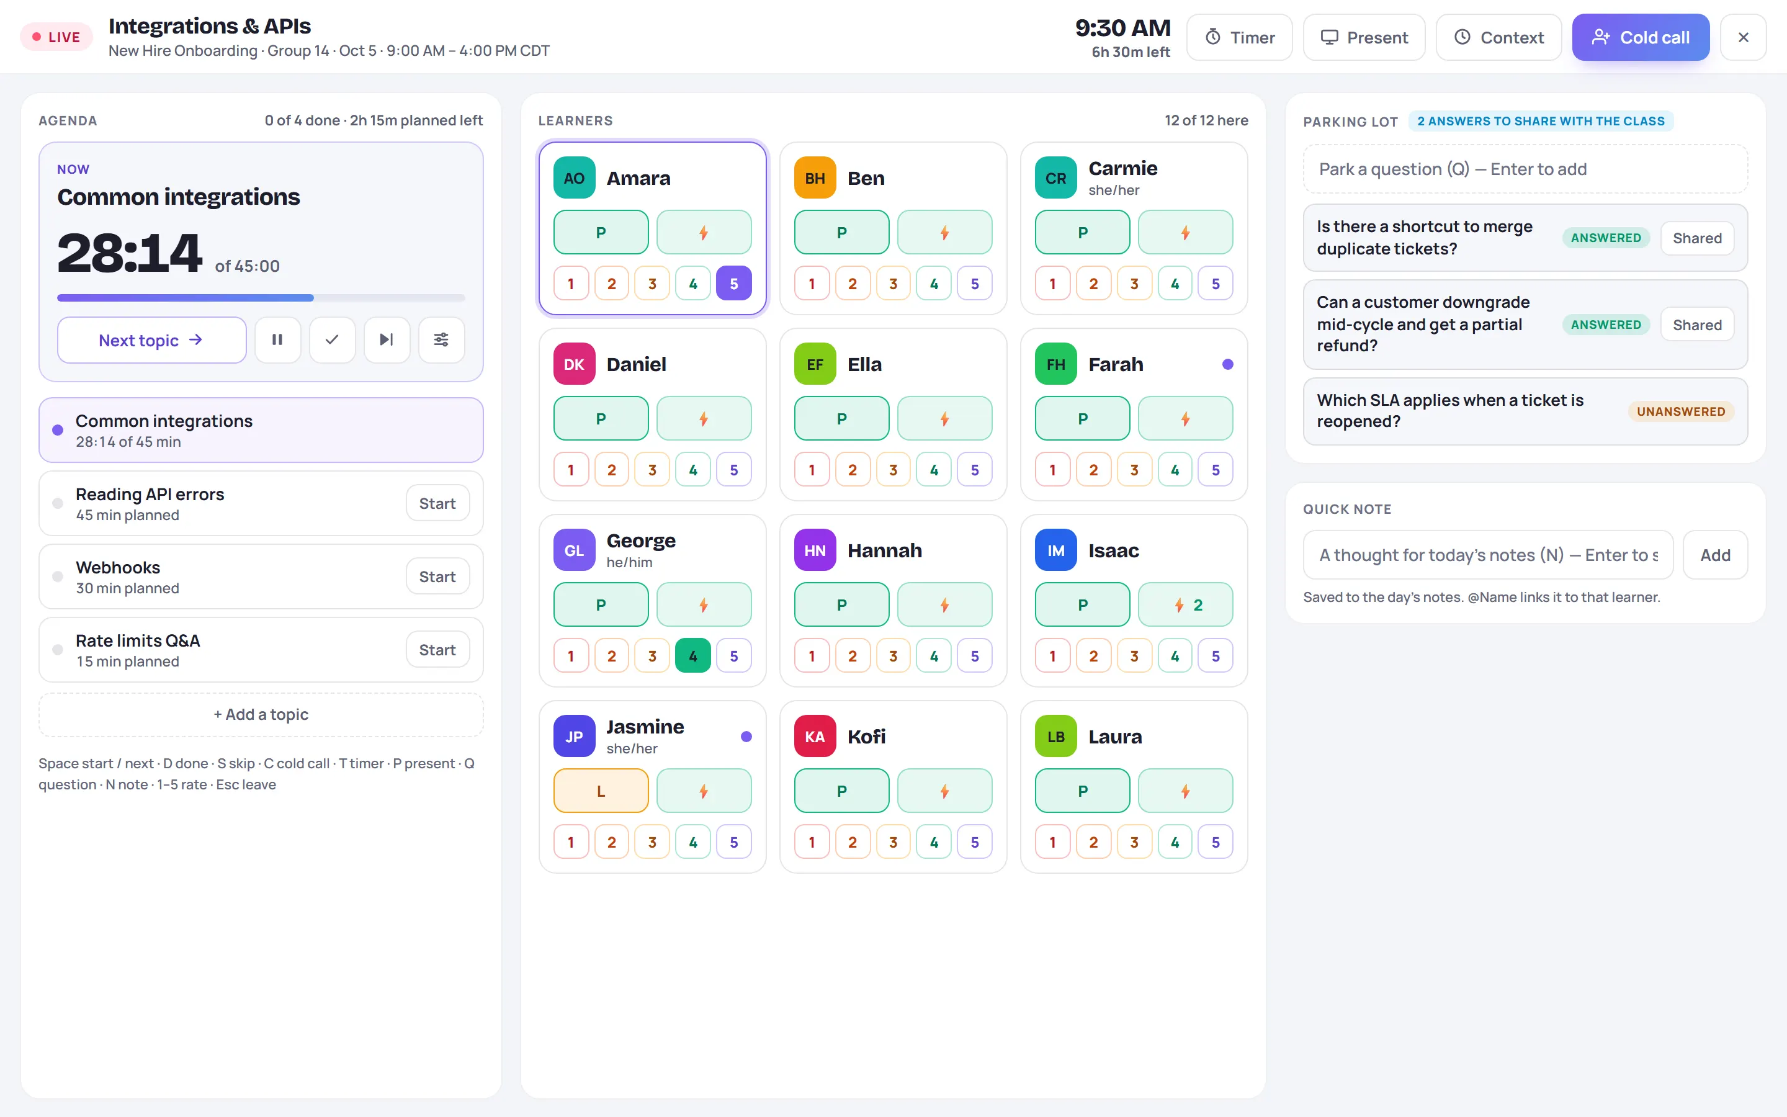Rate Daniel a 1

pyautogui.click(x=571, y=470)
